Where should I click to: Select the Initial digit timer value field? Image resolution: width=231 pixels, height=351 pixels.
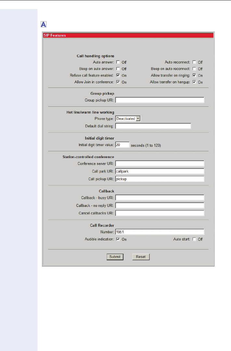pos(122,145)
